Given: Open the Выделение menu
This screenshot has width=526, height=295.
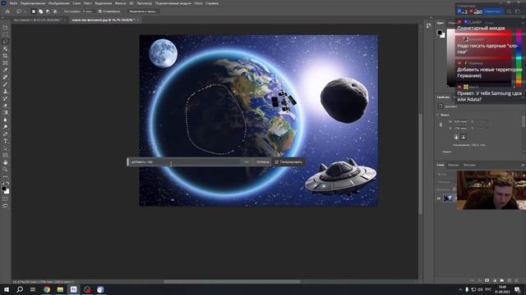Looking at the screenshot, I should [x=104, y=3].
